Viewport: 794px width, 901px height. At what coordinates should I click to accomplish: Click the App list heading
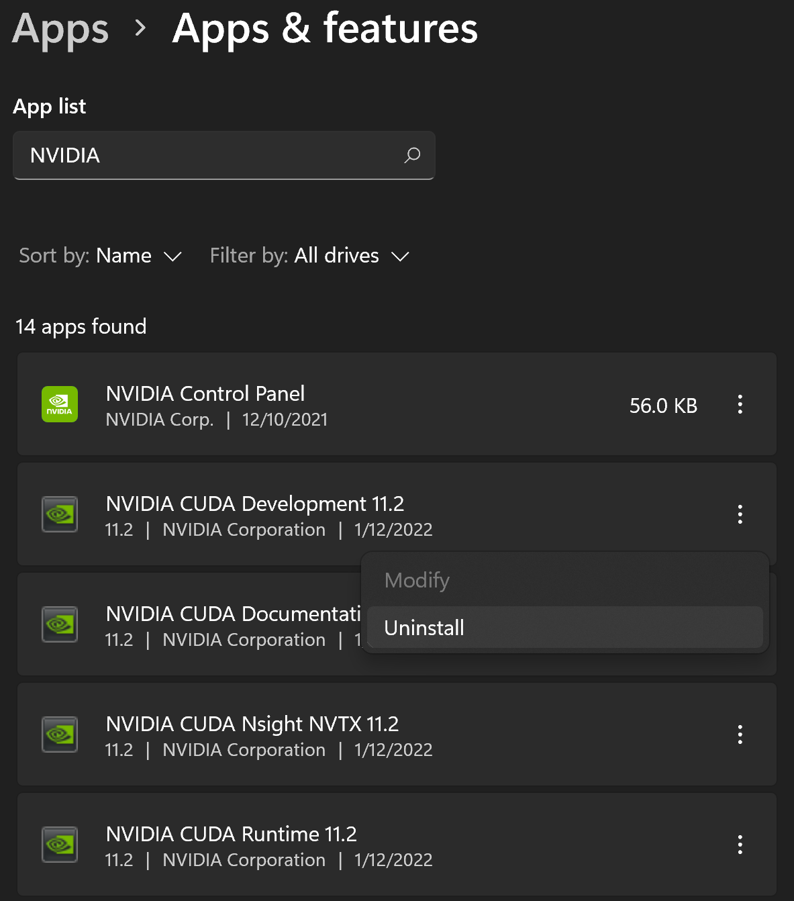coord(50,106)
